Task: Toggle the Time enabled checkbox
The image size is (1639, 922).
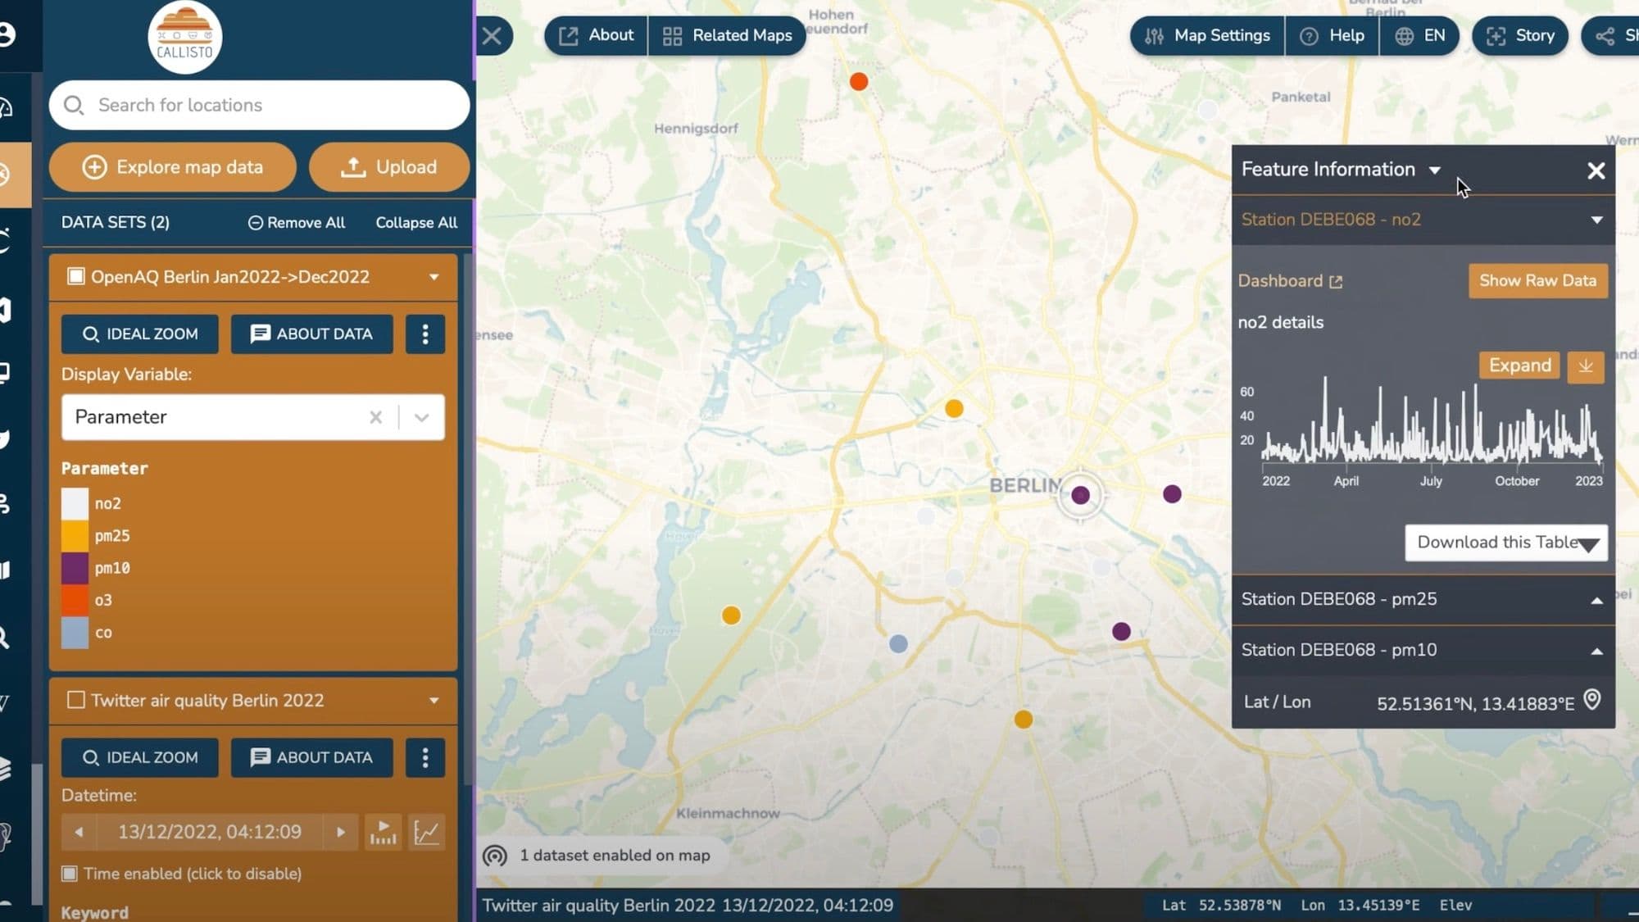Action: (x=70, y=874)
